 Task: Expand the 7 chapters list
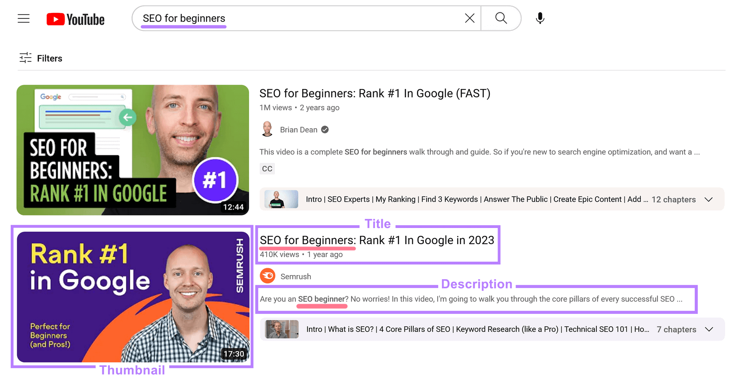[x=709, y=330]
